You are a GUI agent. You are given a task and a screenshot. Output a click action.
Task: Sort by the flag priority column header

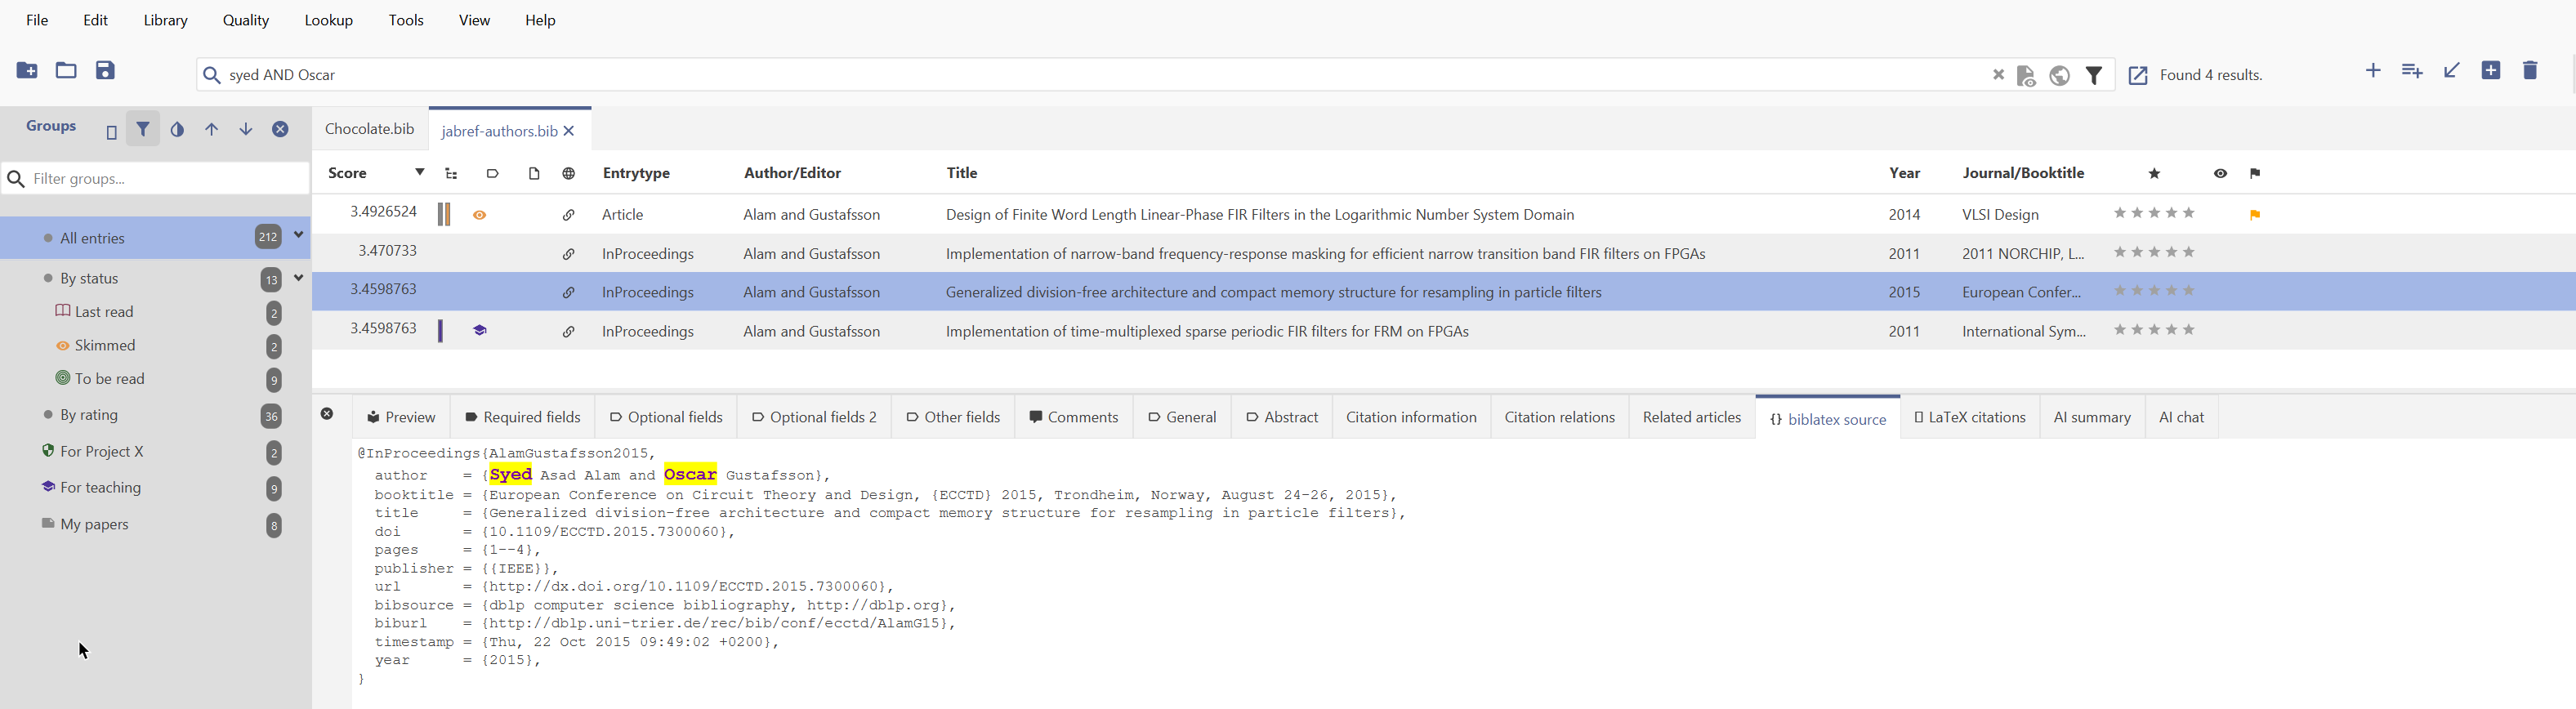2255,174
